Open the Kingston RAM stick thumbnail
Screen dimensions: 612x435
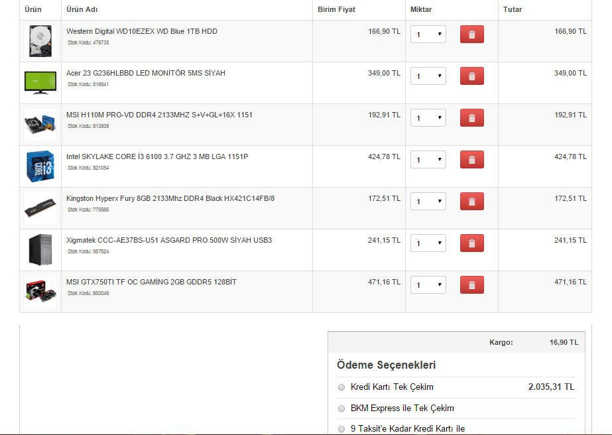pyautogui.click(x=40, y=208)
